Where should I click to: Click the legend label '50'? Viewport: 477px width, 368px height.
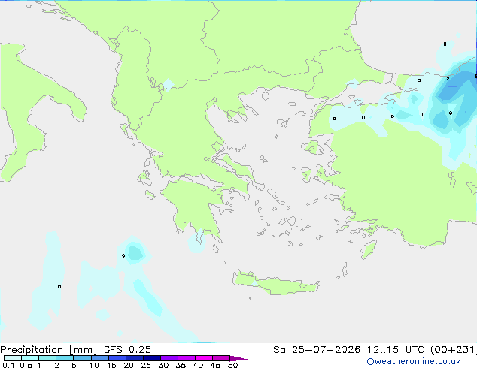click(x=233, y=365)
